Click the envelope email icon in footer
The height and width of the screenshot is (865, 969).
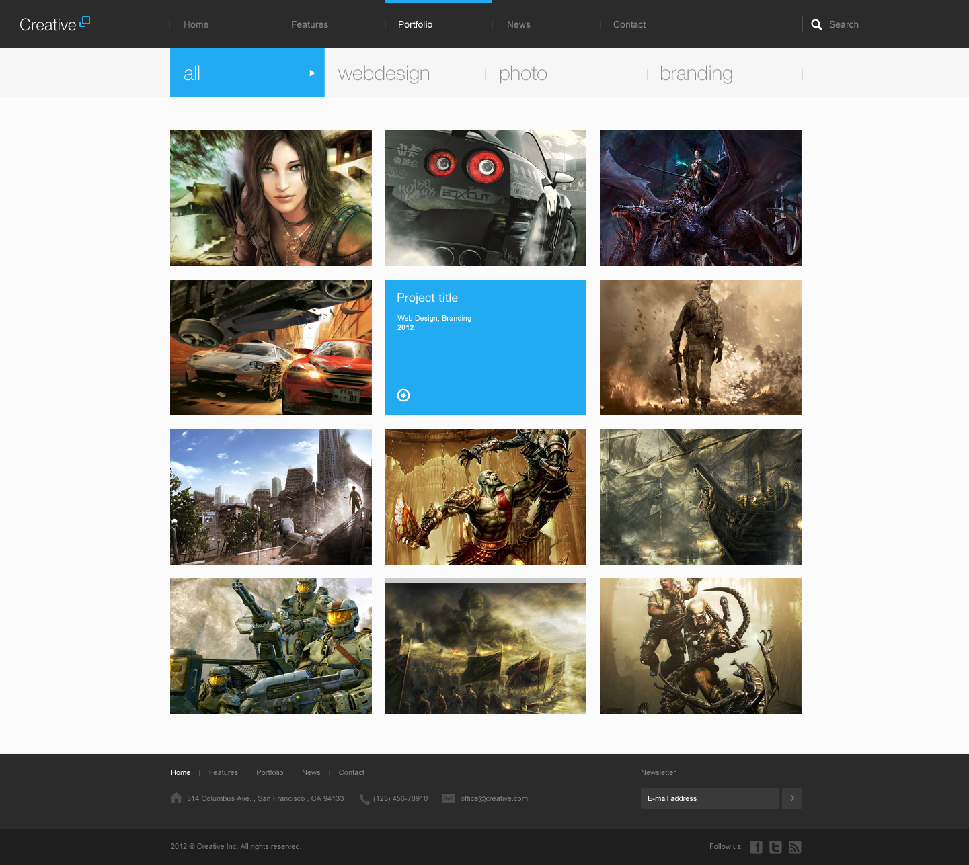point(449,798)
